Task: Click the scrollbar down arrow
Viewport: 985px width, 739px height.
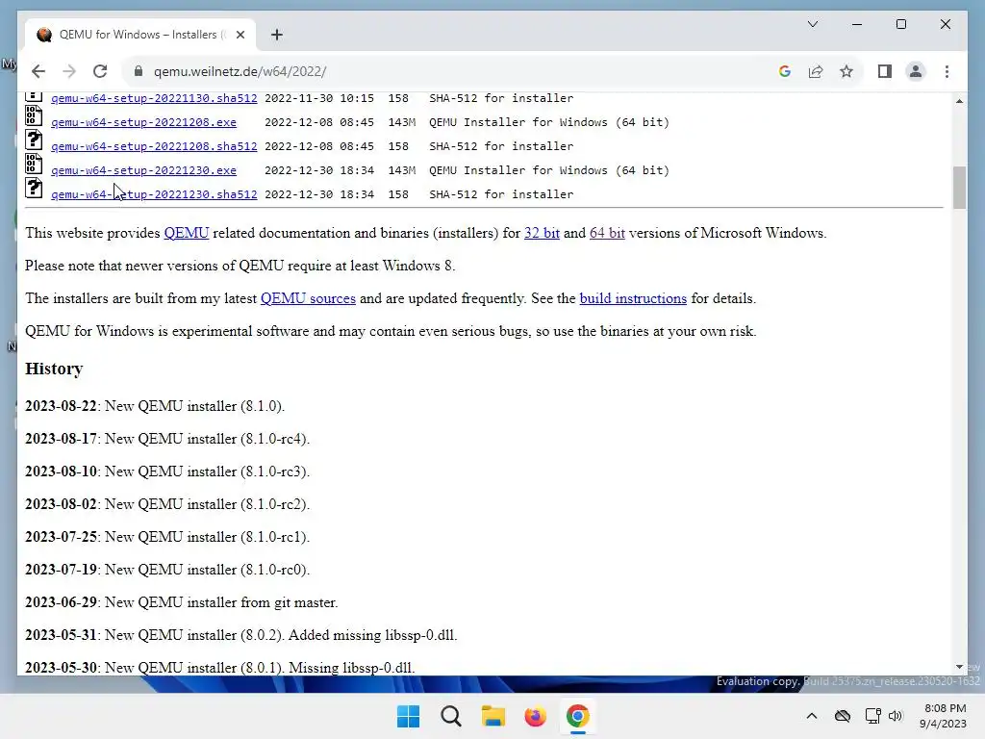Action: tap(959, 667)
